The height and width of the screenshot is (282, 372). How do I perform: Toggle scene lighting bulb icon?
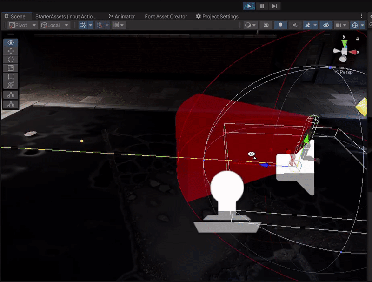pyautogui.click(x=280, y=25)
